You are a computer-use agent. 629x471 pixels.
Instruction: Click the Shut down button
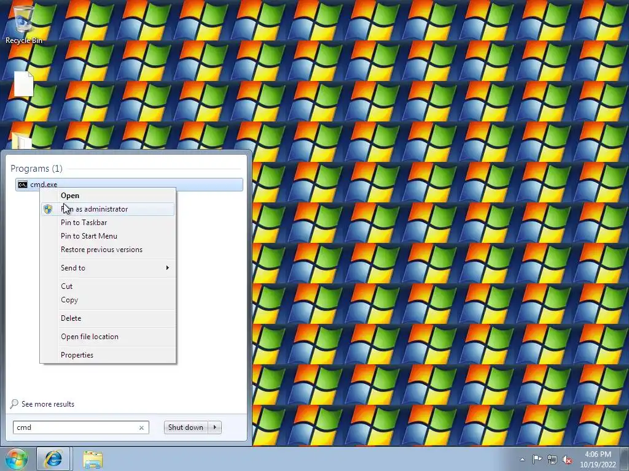click(186, 427)
